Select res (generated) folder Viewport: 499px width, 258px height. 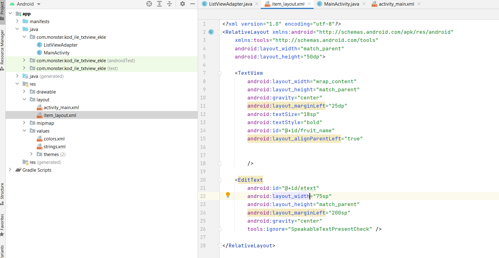[x=45, y=162]
